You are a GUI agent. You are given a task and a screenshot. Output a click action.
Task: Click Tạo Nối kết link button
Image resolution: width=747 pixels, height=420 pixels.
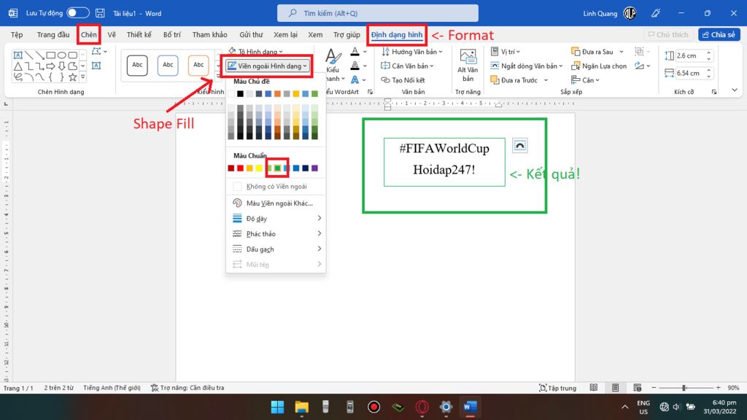403,80
